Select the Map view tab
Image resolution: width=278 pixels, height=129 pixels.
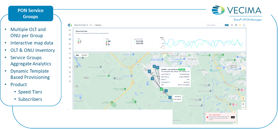point(77,55)
